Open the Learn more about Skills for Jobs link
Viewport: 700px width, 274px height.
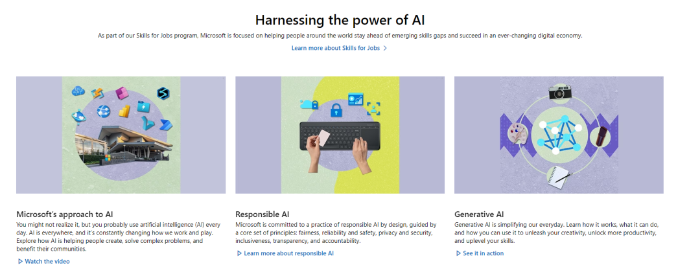pyautogui.click(x=335, y=48)
